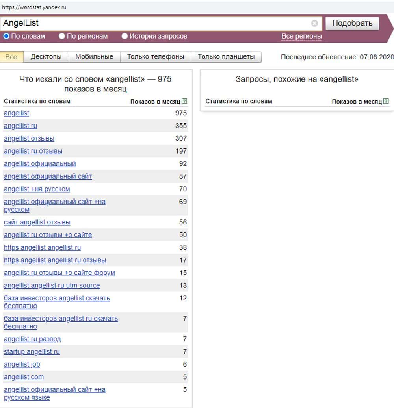Switch to the 'Десктопы' tab
This screenshot has height=408, width=394.
click(46, 57)
